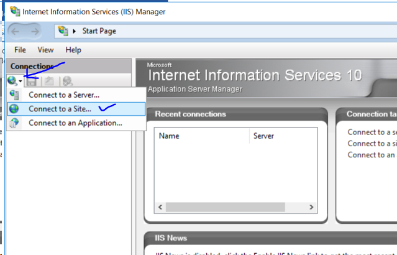The width and height of the screenshot is (397, 255).
Task: Open the View menu
Action: 45,50
